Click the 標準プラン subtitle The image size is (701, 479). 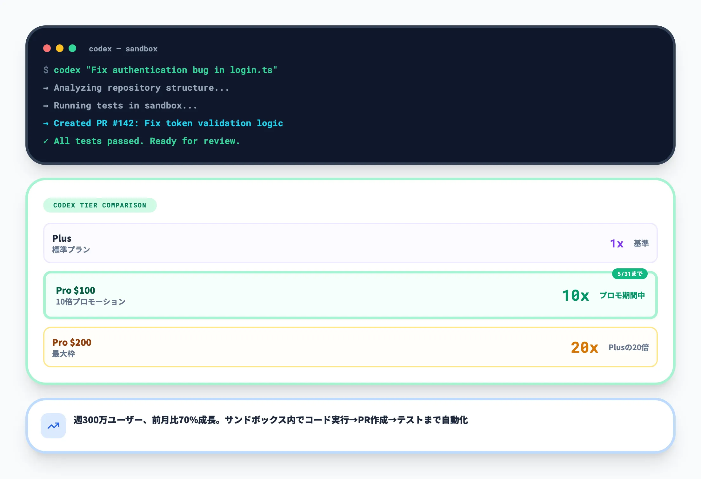coord(71,250)
